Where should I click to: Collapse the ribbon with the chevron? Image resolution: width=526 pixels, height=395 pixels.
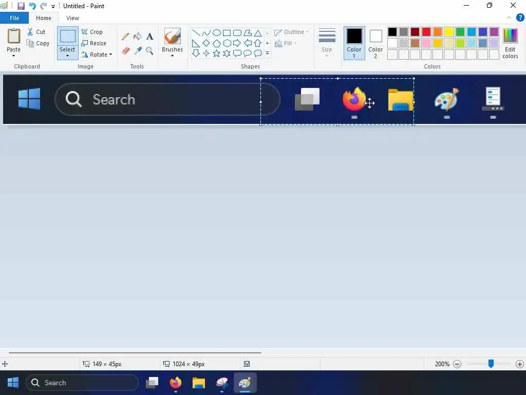click(x=509, y=17)
